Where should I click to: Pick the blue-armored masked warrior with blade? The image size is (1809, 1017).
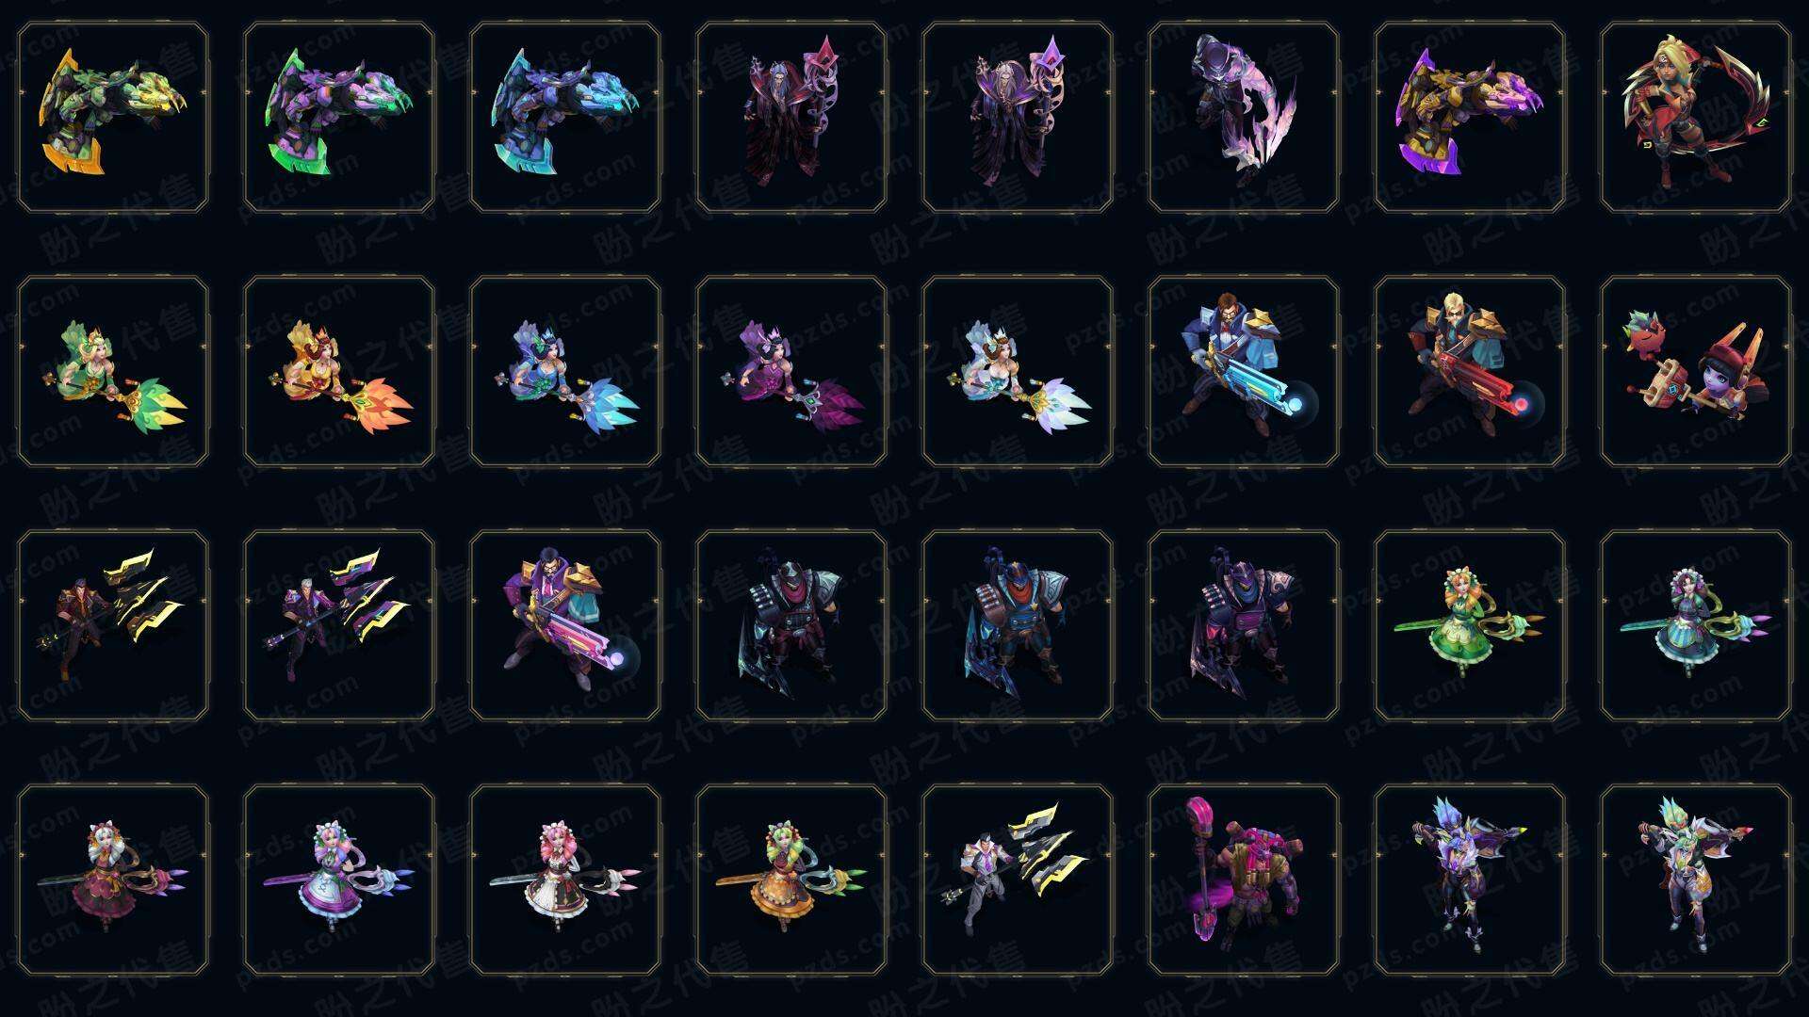click(1018, 625)
